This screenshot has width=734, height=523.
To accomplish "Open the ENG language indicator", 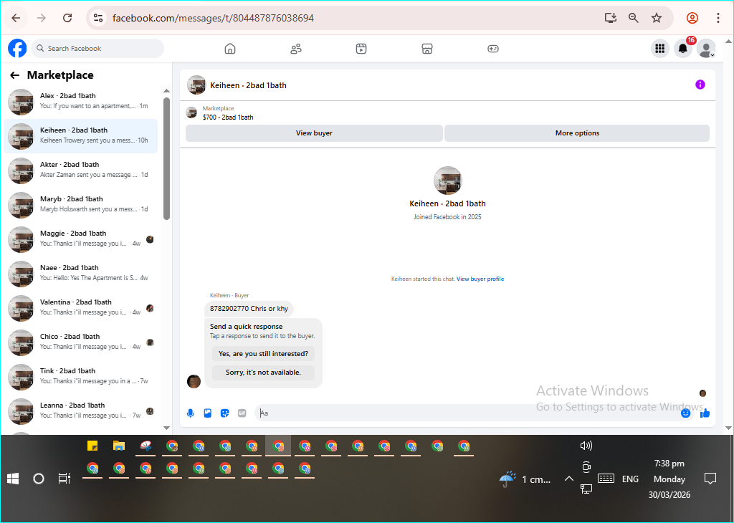I will pos(630,479).
